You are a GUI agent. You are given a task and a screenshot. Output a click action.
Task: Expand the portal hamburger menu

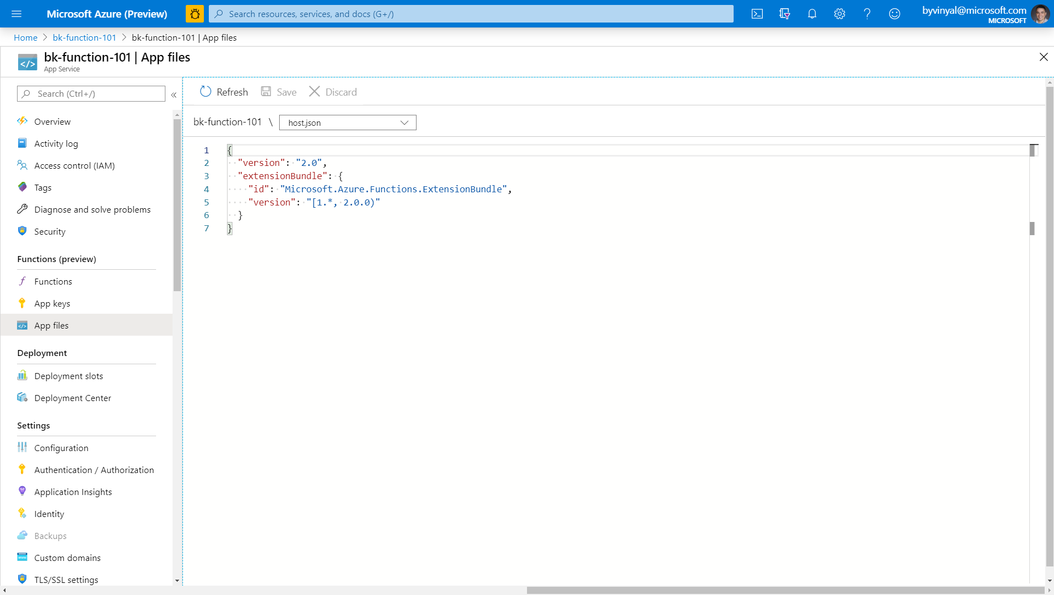click(16, 14)
